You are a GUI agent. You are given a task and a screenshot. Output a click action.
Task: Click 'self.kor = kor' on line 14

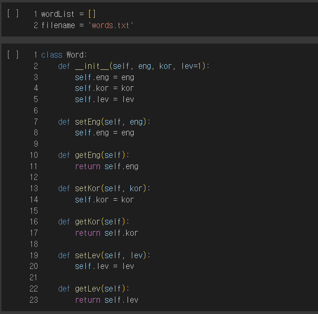[x=105, y=200]
